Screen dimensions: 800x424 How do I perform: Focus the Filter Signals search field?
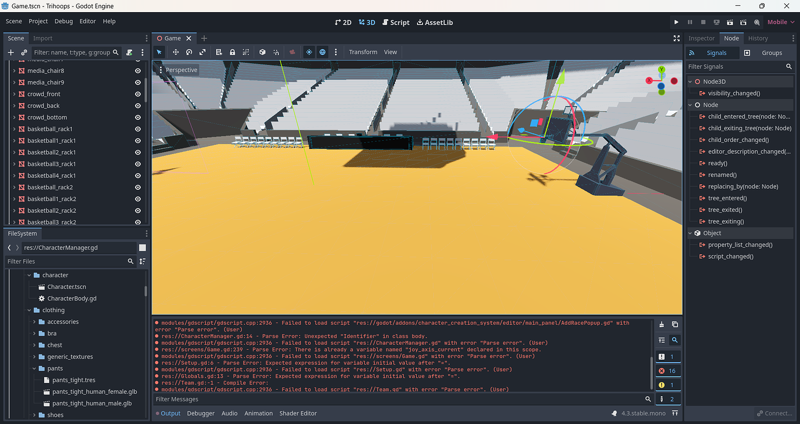pos(740,67)
